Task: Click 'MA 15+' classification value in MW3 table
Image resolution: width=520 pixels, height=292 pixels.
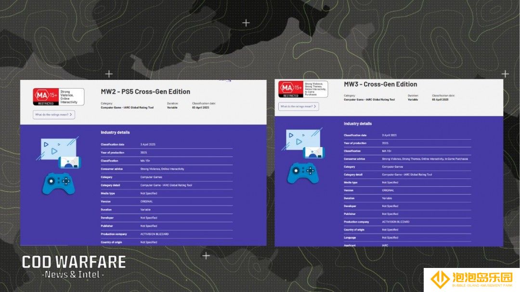Action: click(x=387, y=151)
